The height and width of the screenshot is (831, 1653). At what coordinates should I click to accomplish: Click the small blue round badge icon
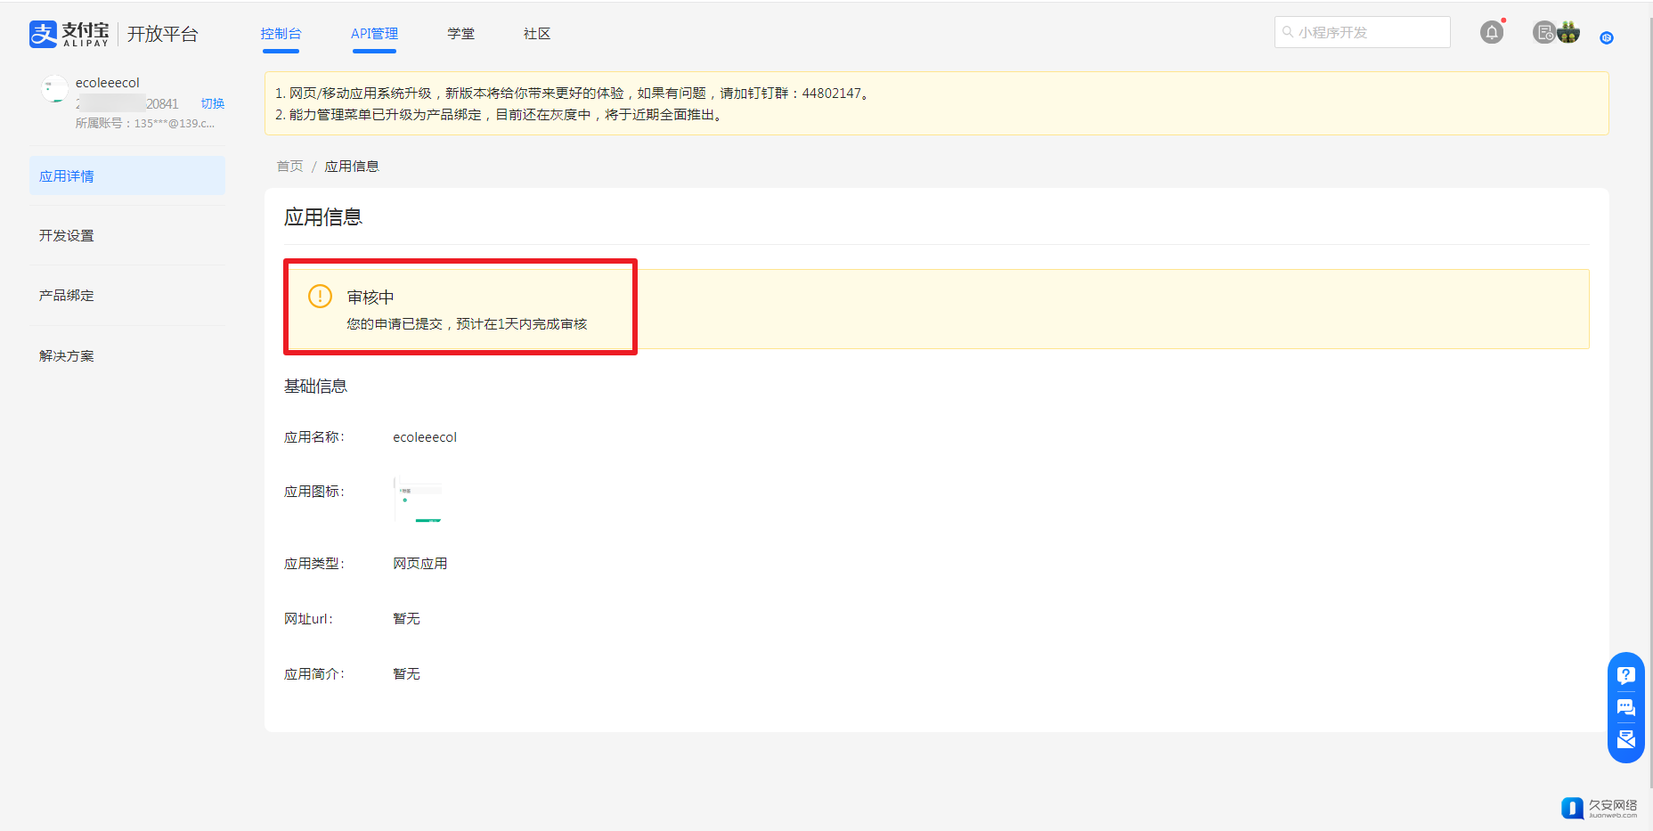1607,37
